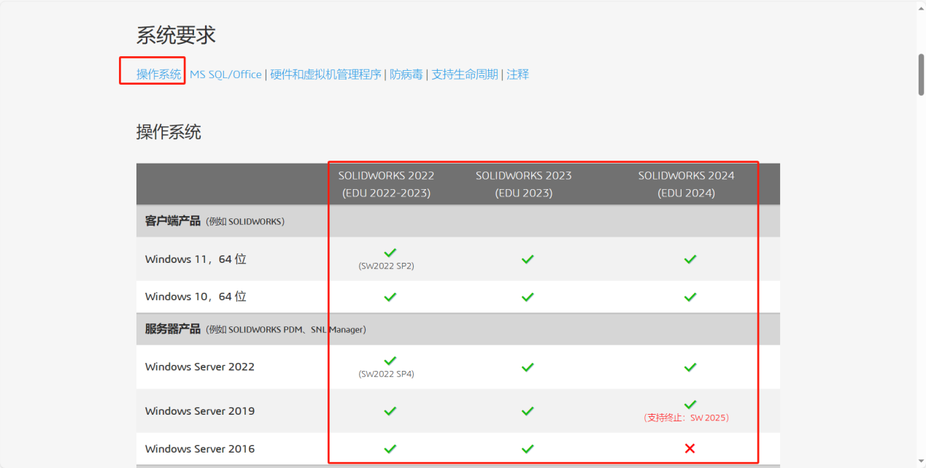
Task: Open the MS SQL/Office link
Action: [225, 74]
